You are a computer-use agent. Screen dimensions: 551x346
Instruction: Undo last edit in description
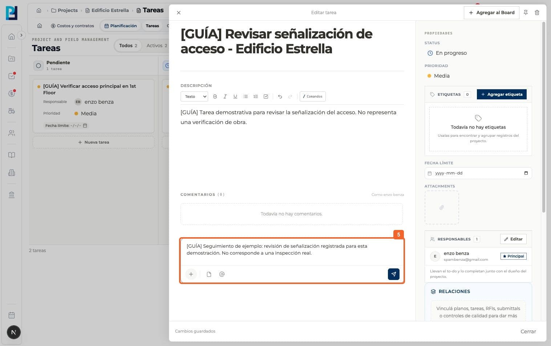(280, 96)
